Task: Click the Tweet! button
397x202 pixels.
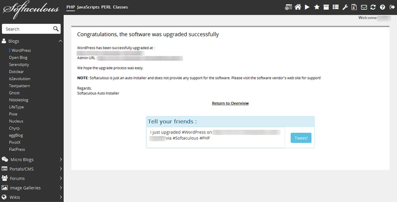Action: coord(301,138)
